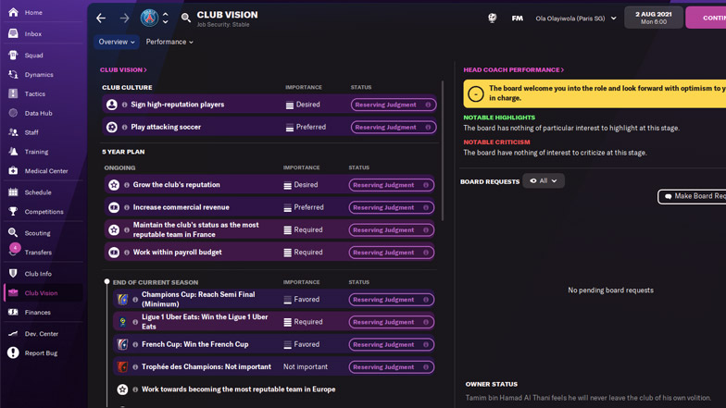Go back with the left arrow
This screenshot has width=726, height=408.
click(x=101, y=19)
